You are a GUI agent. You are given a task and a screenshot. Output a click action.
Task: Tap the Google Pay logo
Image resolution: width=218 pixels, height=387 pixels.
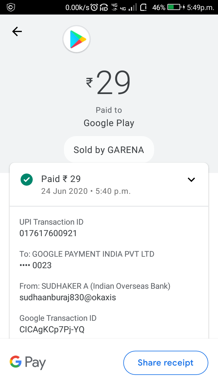click(28, 362)
